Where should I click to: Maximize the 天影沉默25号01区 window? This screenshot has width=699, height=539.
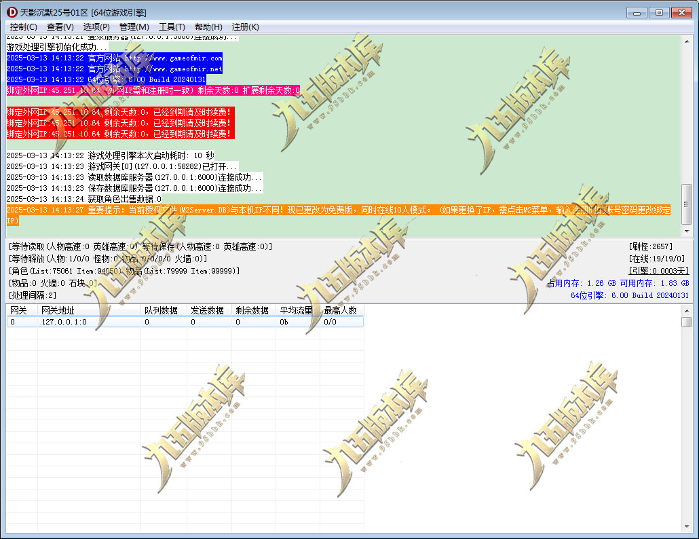click(x=659, y=12)
